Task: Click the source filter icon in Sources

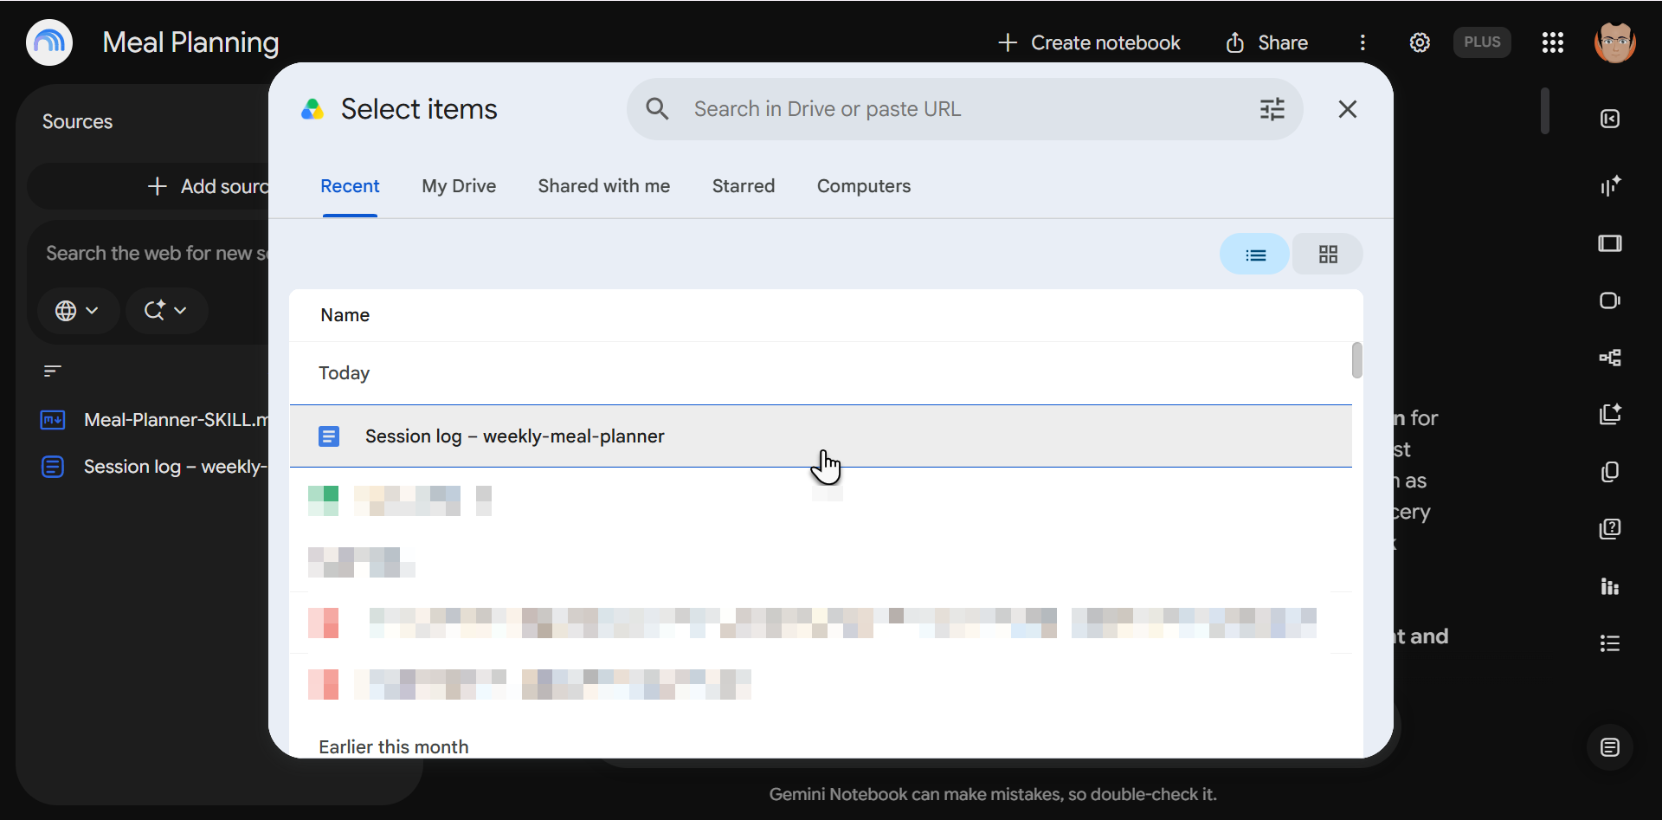Action: tap(53, 371)
